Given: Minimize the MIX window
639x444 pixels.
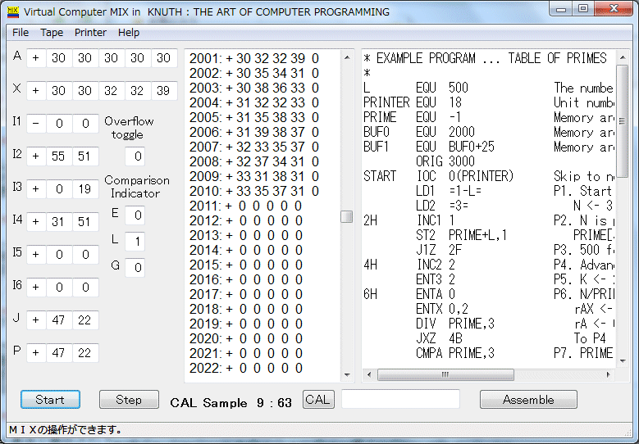Looking at the screenshot, I should pos(560,9).
